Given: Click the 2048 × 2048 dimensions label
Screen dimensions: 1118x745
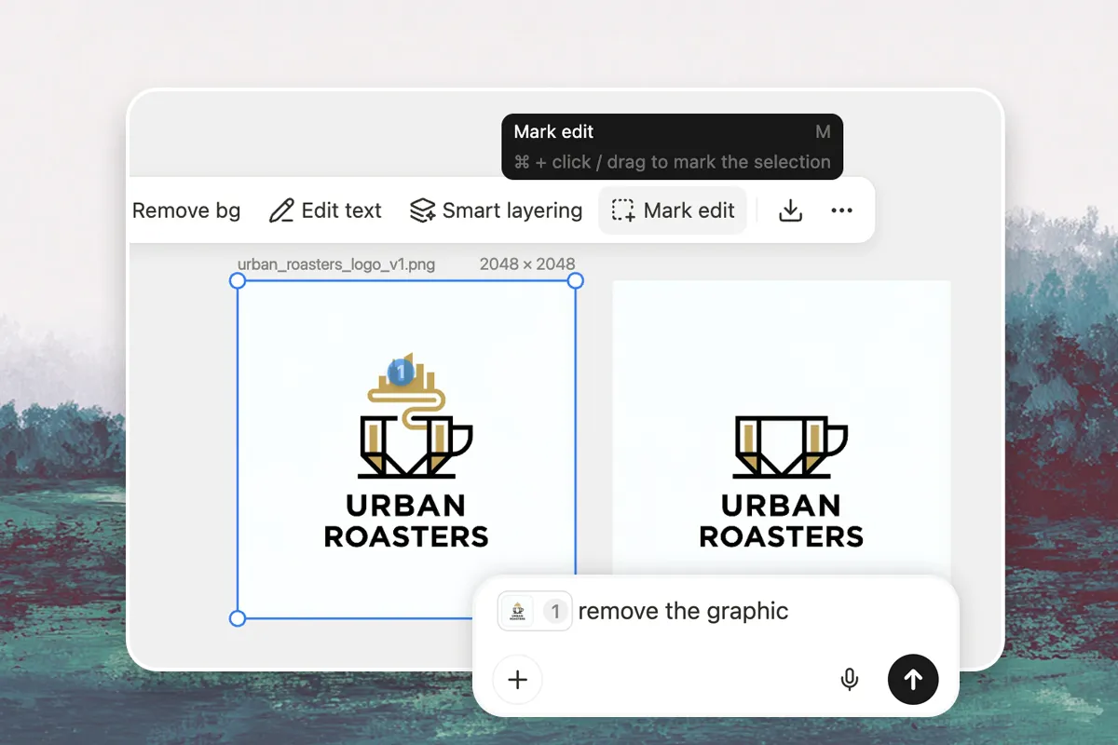Looking at the screenshot, I should coord(527,264).
